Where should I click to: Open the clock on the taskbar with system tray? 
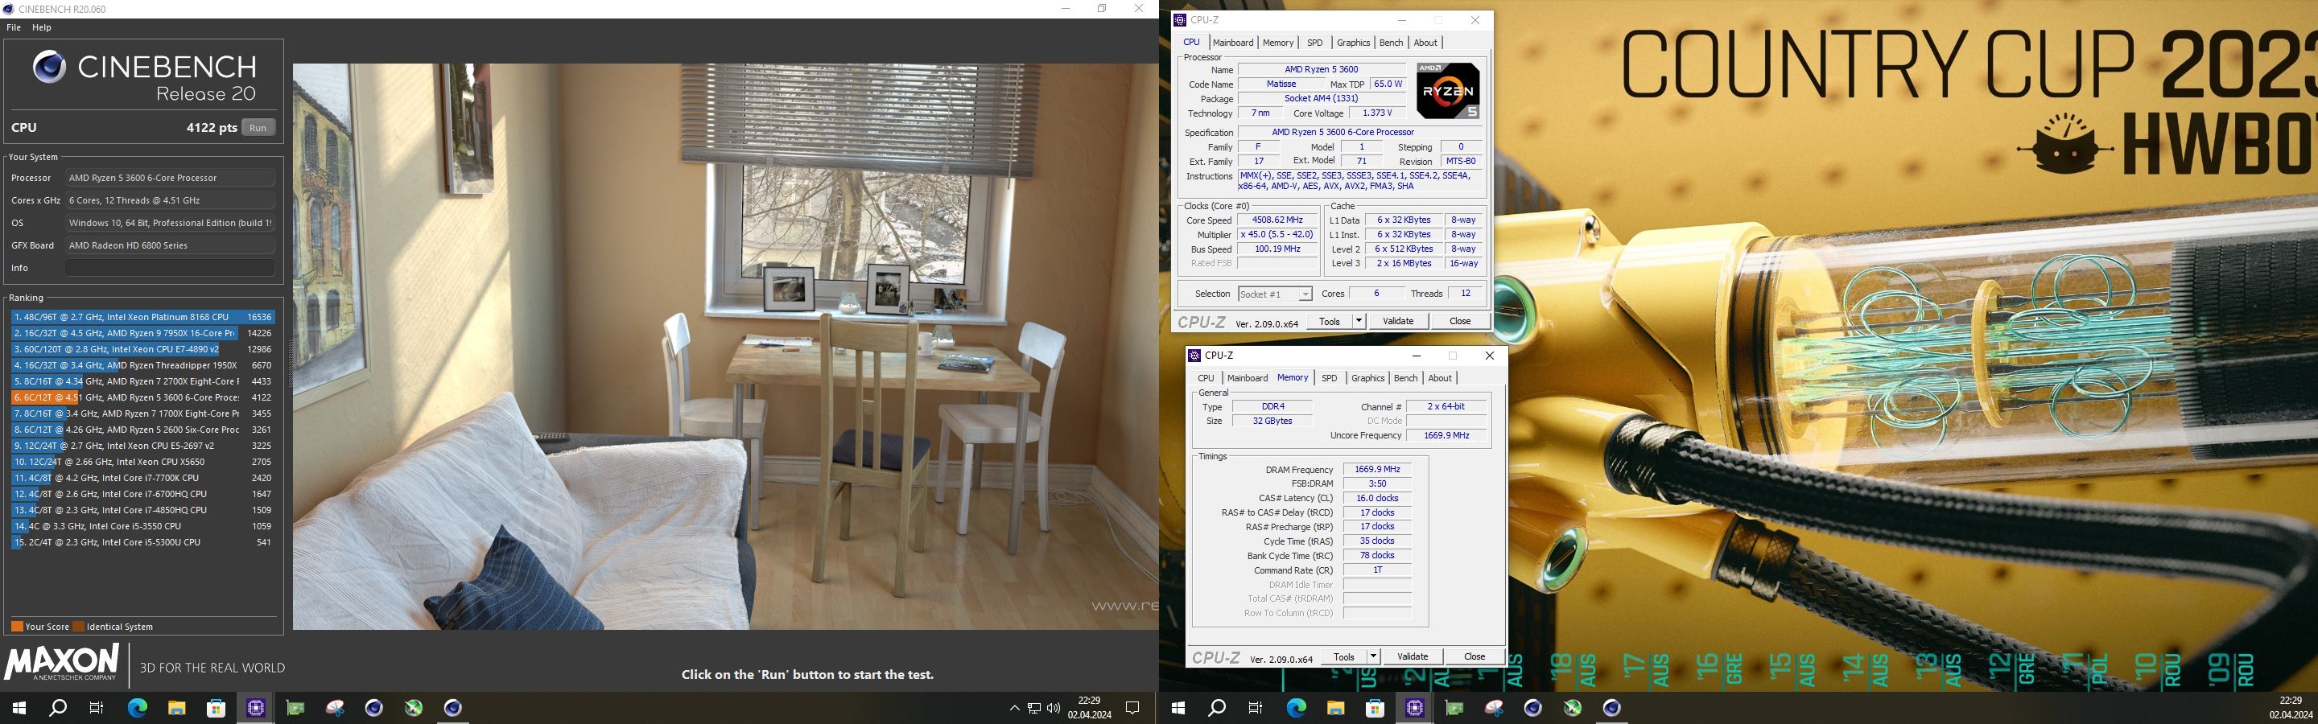1090,708
